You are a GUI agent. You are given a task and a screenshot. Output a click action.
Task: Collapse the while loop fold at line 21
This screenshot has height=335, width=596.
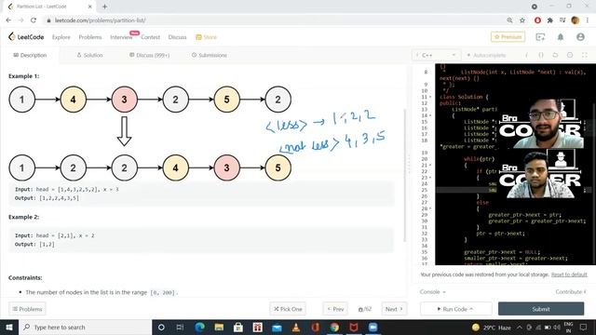click(x=430, y=166)
